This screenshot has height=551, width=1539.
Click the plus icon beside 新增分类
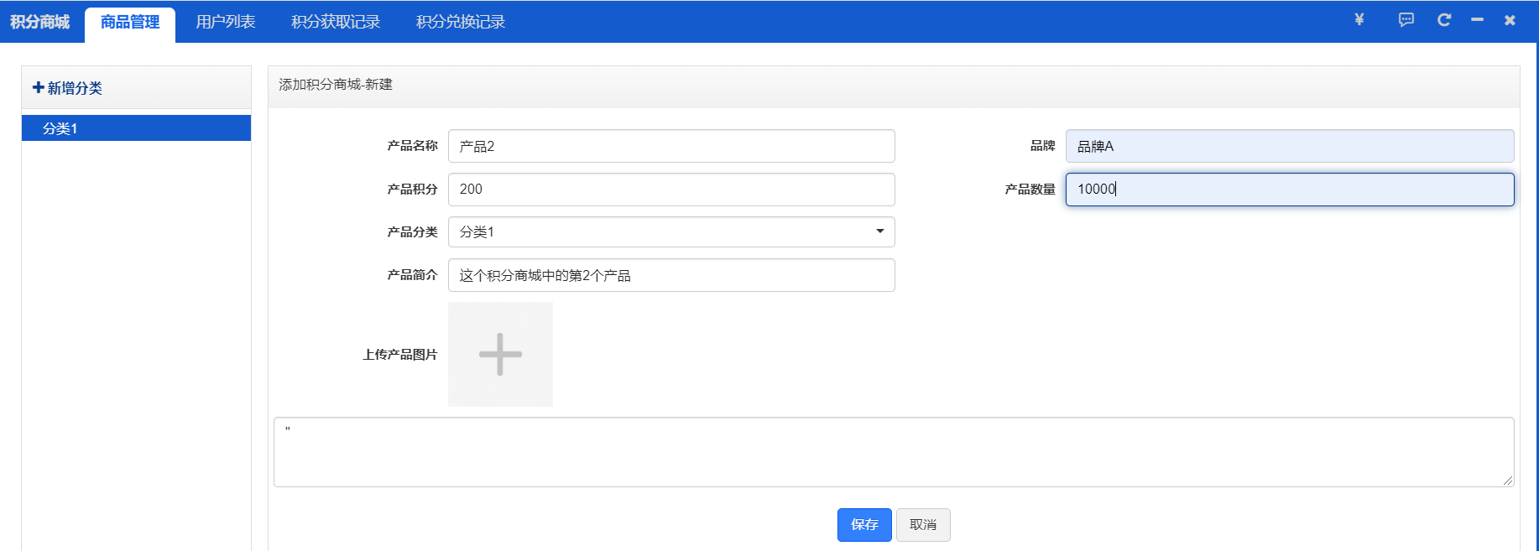pos(38,87)
